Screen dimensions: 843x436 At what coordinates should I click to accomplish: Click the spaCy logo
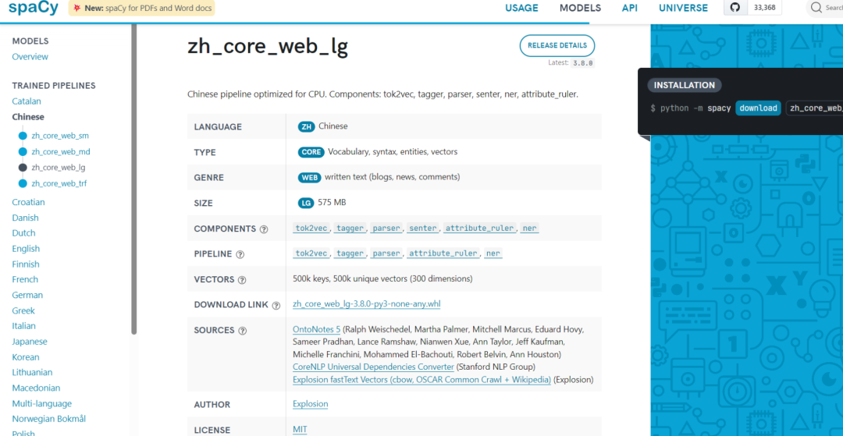pos(34,8)
